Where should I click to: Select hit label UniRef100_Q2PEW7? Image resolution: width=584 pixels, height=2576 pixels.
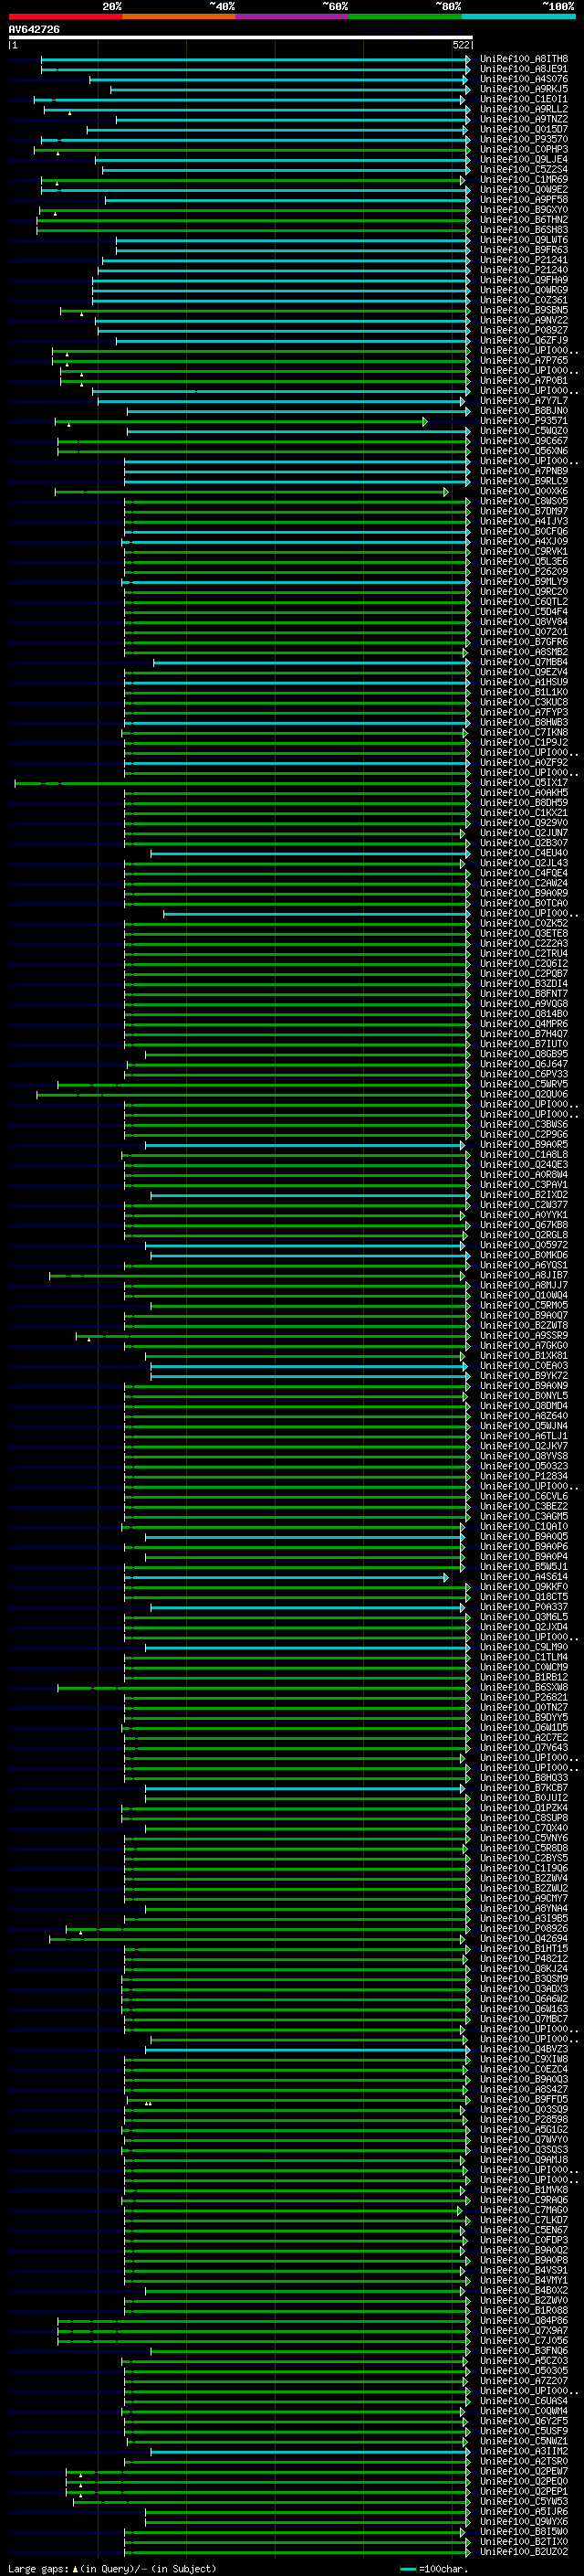pyautogui.click(x=524, y=2472)
